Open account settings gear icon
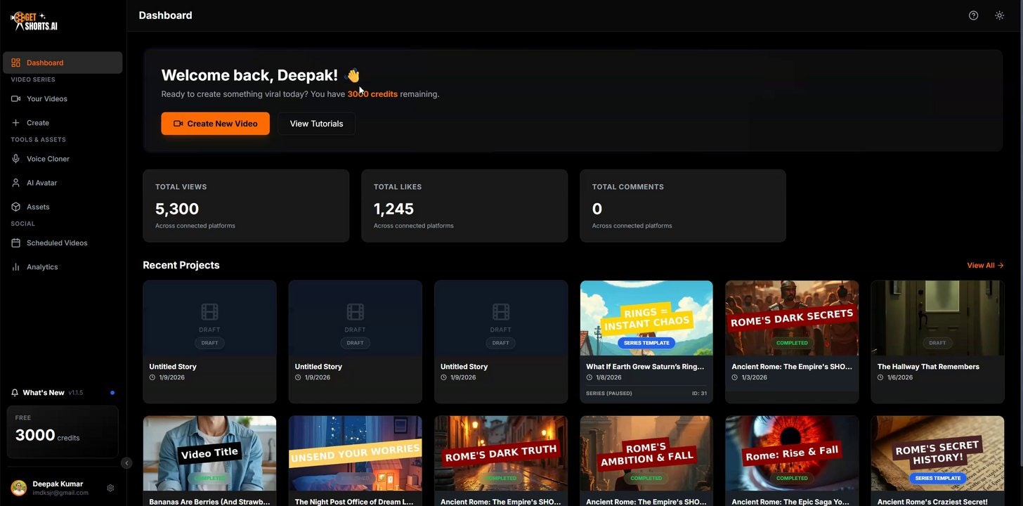The width and height of the screenshot is (1023, 506). click(110, 488)
